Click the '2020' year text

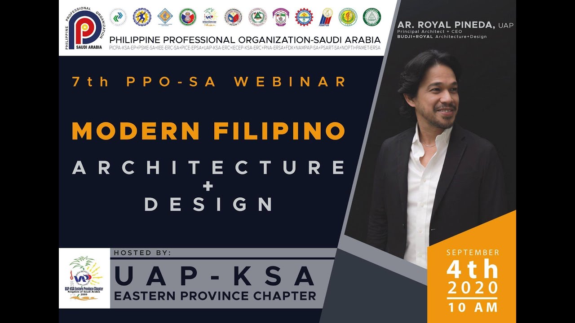pos(473,288)
